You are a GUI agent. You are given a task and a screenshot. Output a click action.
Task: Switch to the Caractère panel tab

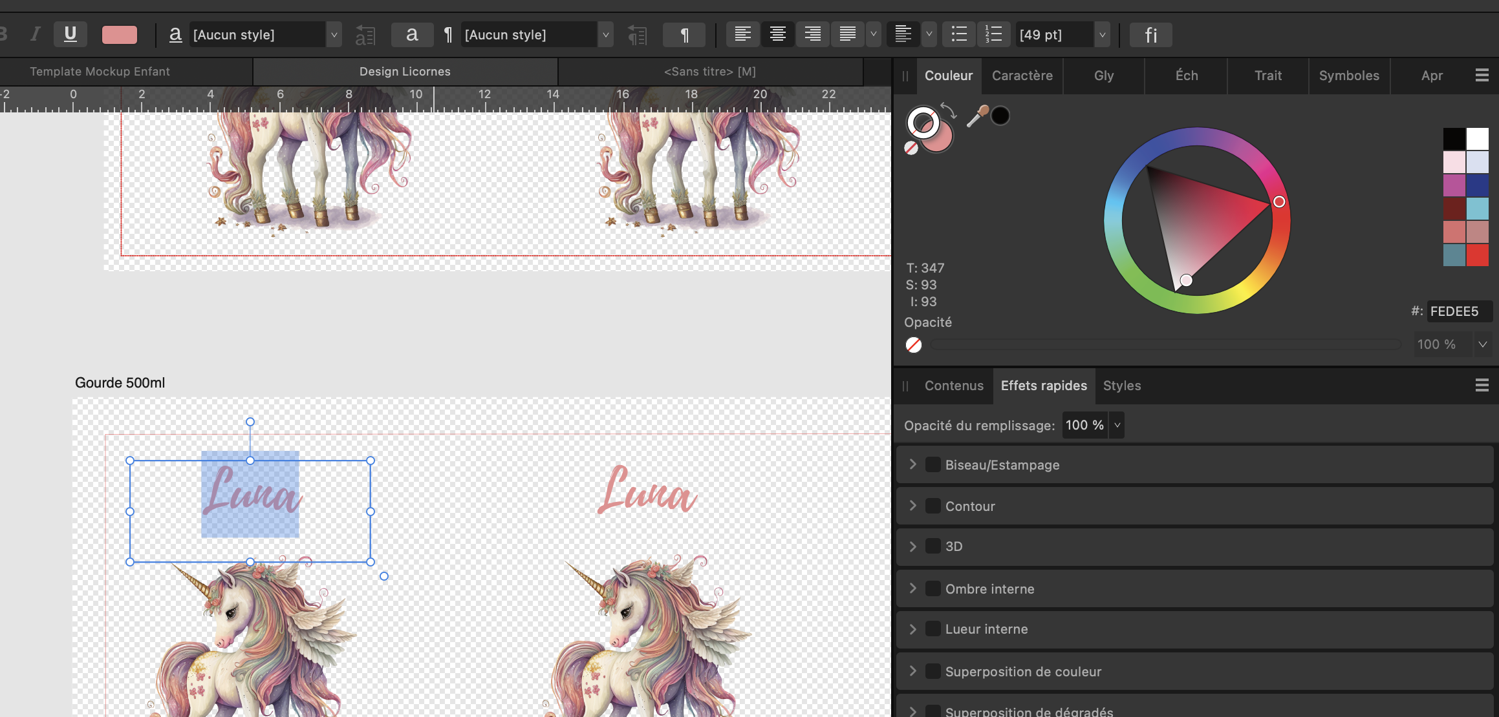point(1022,76)
